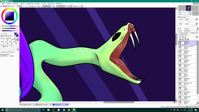Switch to the Laney.png document tab
Viewport: 199px width, 112px height.
pyautogui.click(x=61, y=105)
